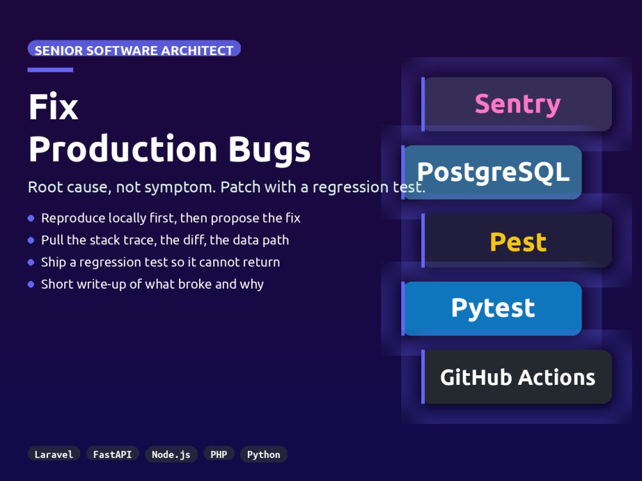This screenshot has width=642, height=481.
Task: Select the PostgreSQL card
Action: tap(491, 172)
